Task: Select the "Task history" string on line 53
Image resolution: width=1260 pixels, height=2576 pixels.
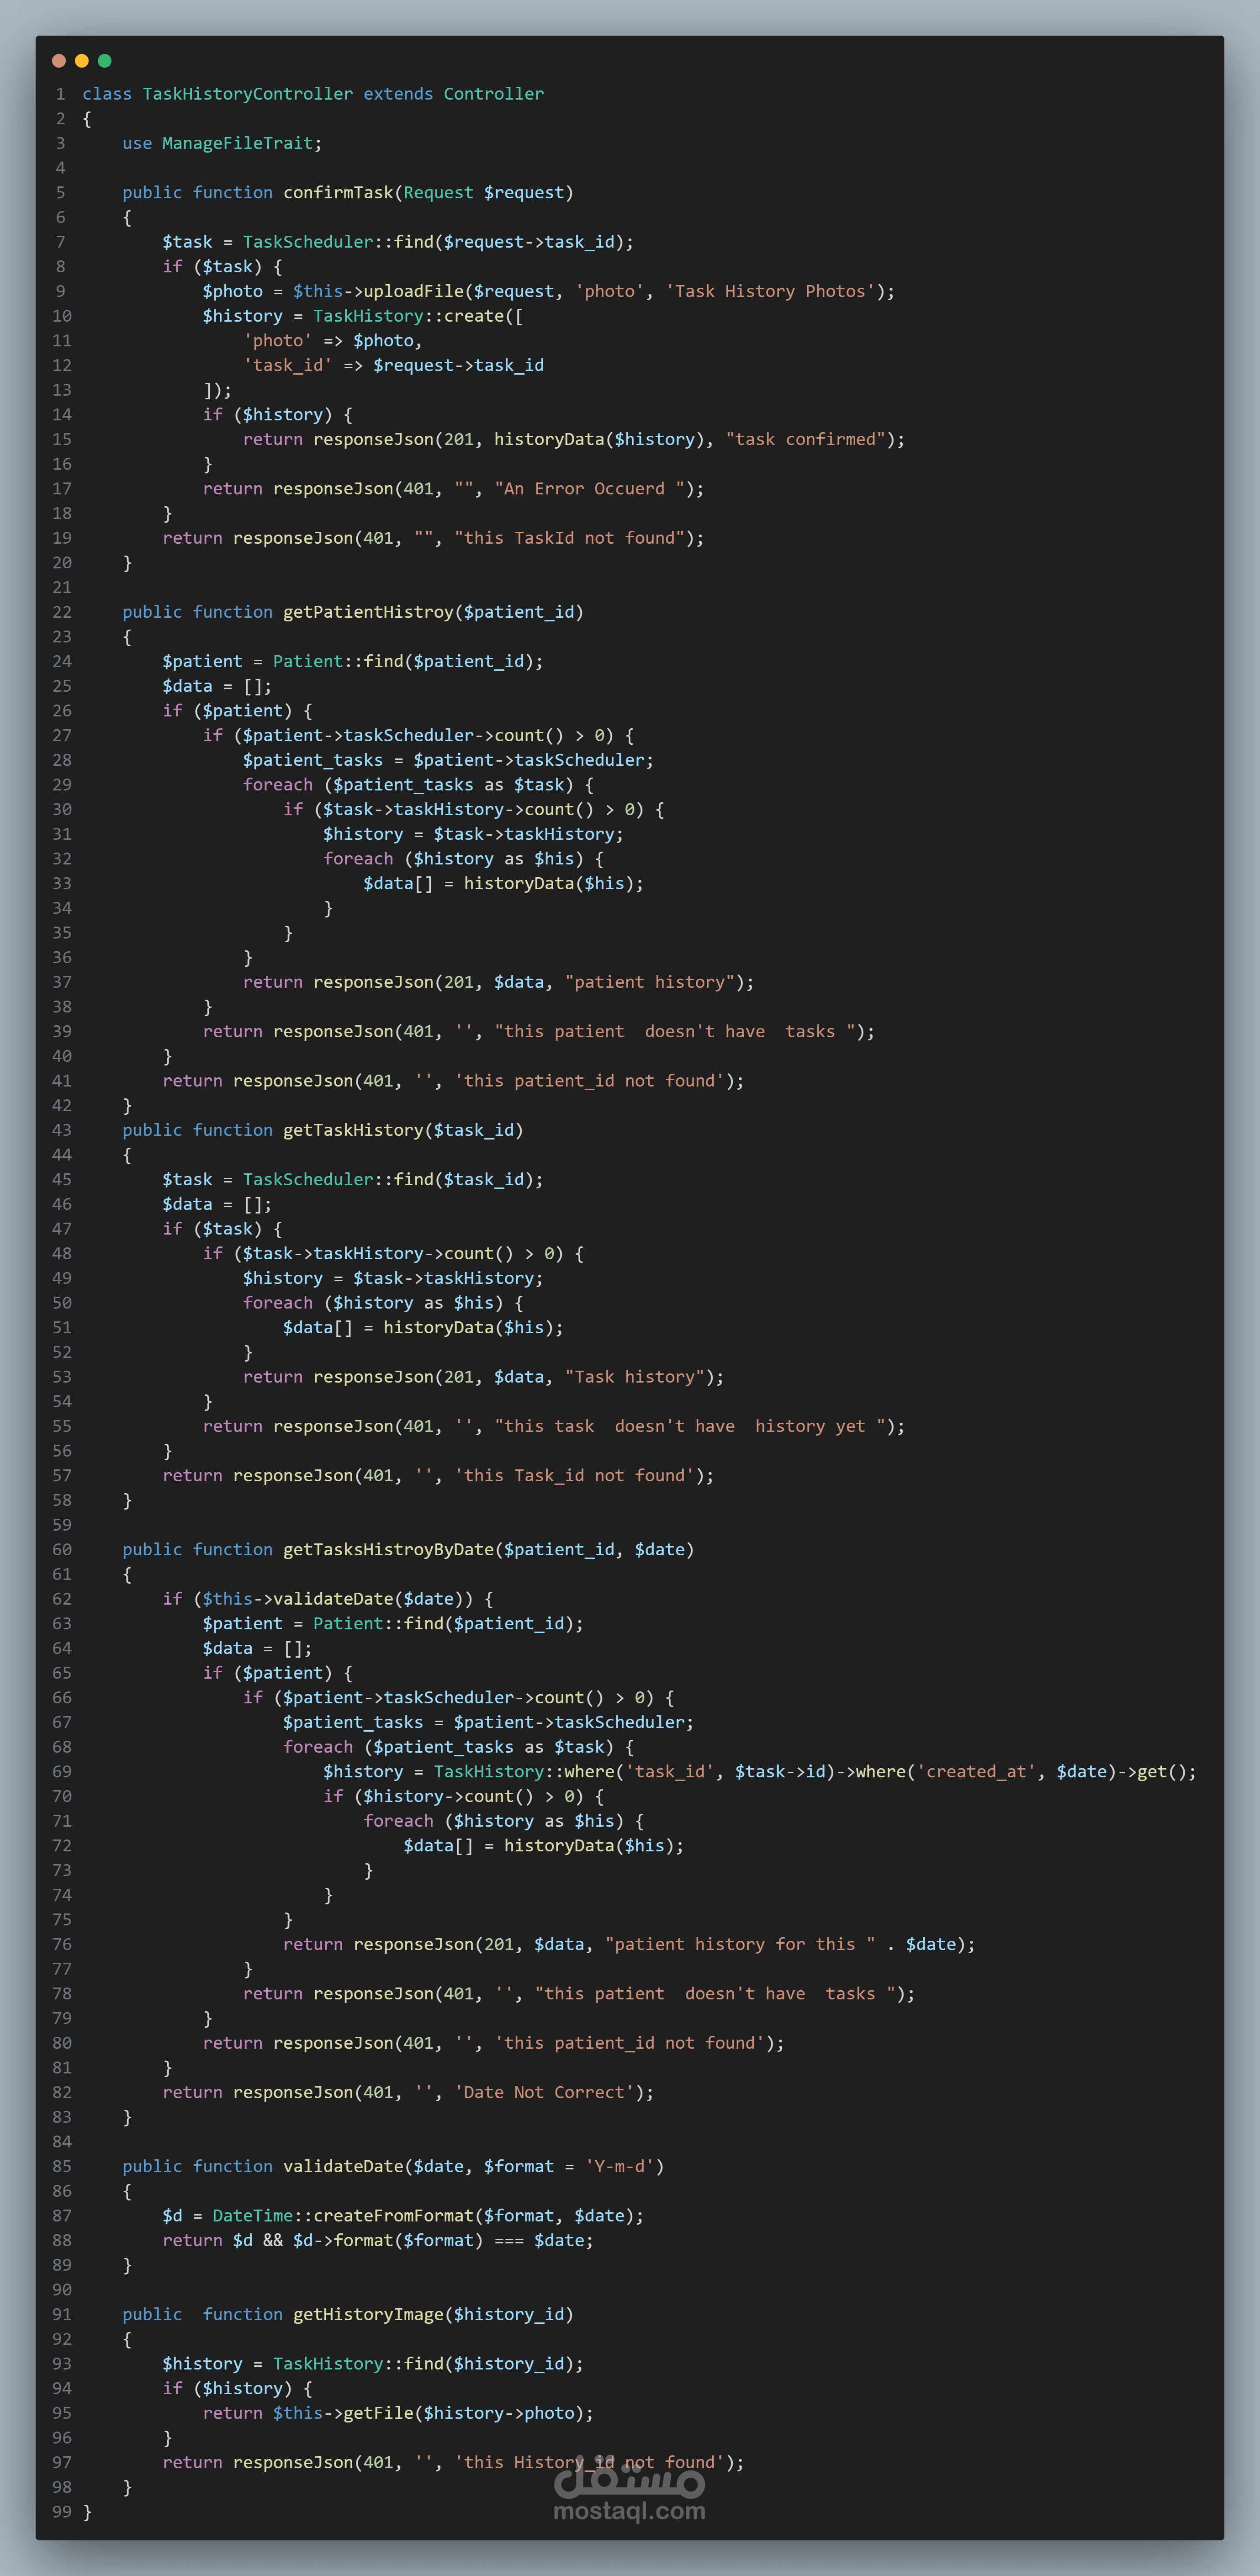Action: pos(635,1377)
